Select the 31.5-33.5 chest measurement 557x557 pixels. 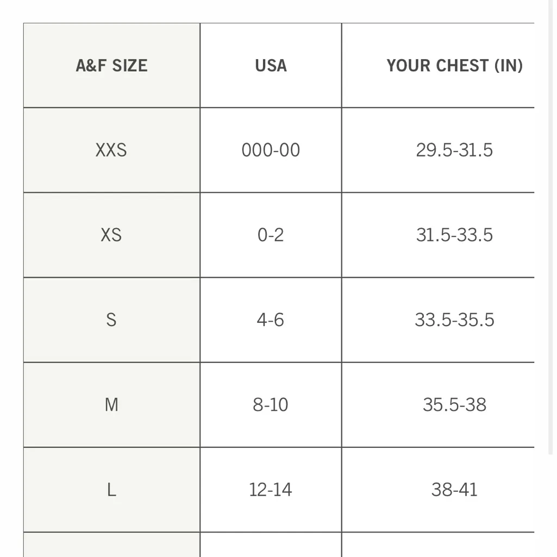454,235
